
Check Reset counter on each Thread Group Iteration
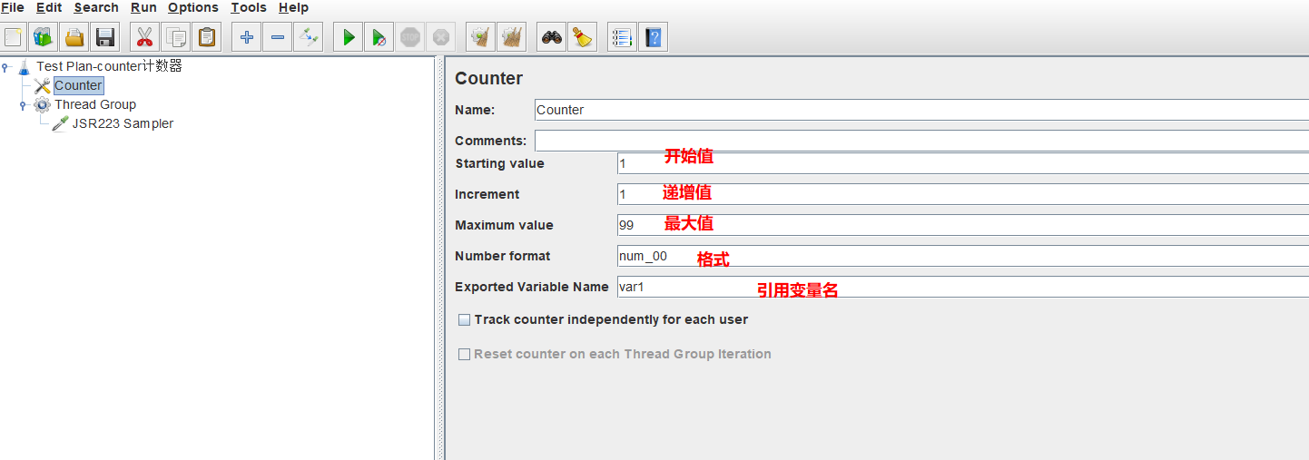coord(465,355)
